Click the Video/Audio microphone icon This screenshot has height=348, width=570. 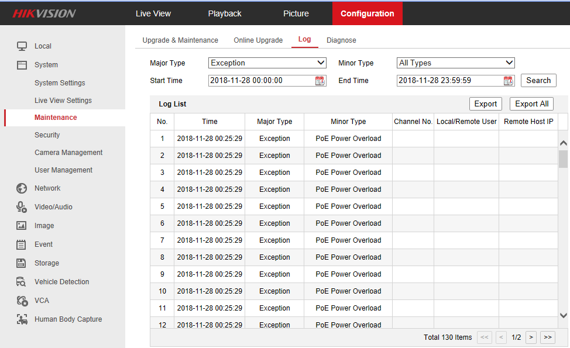click(x=22, y=207)
